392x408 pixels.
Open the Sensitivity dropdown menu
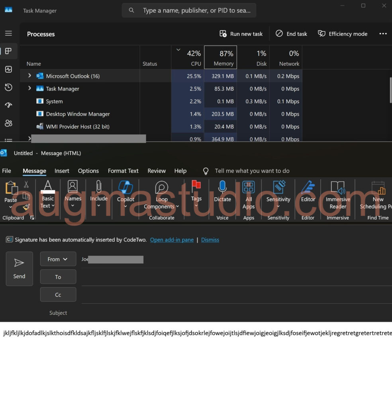pyautogui.click(x=278, y=195)
